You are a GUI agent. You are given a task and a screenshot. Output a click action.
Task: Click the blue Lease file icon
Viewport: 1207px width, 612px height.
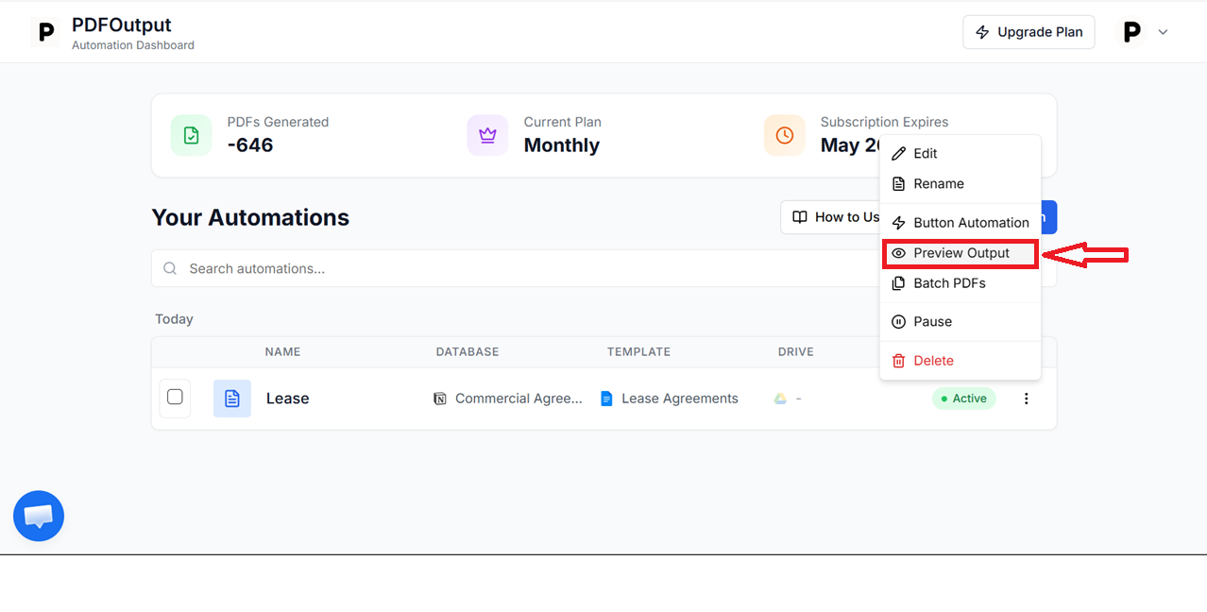(x=232, y=399)
